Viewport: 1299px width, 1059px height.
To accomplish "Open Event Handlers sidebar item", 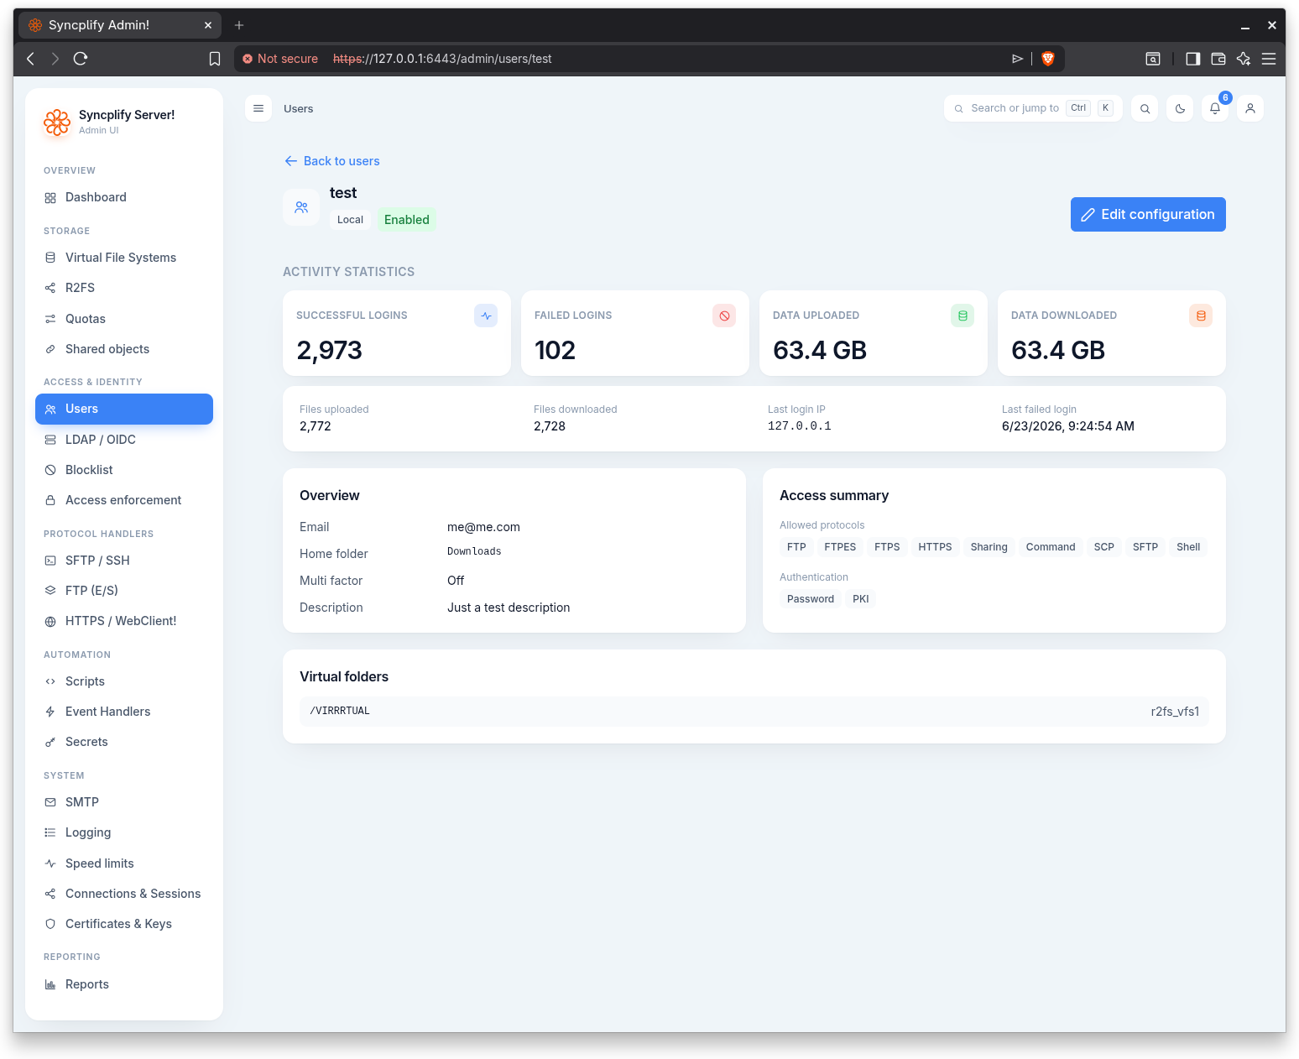I will [x=124, y=712].
